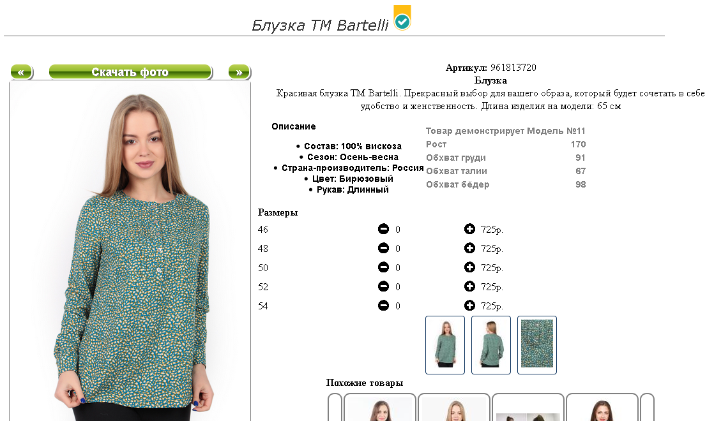Remove one blouse in size 50

383,267
